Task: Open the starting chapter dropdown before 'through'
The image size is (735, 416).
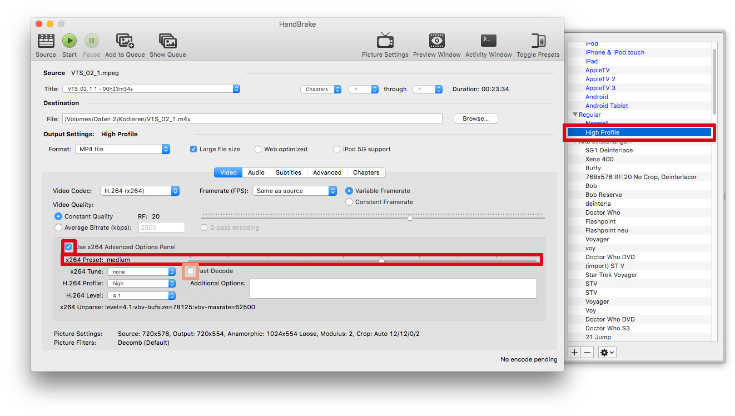Action: click(x=364, y=89)
